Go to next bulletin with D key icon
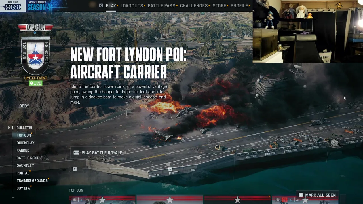 pyautogui.click(x=170, y=169)
